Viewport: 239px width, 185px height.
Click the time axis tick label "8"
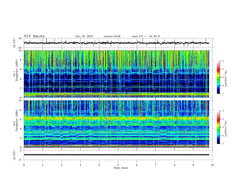[x=174, y=165]
